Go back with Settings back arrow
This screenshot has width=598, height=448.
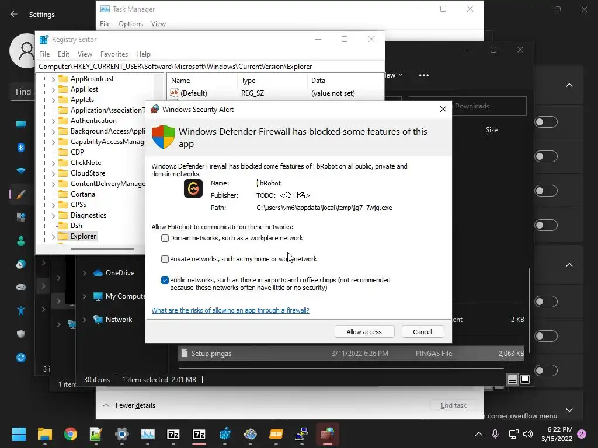14,14
